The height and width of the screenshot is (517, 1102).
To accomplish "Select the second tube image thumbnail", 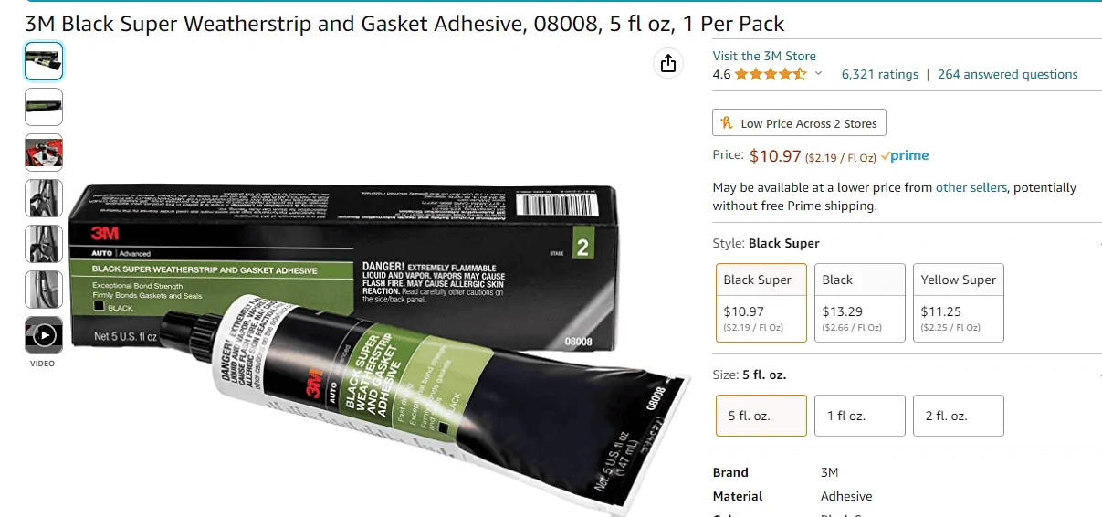I will [x=44, y=107].
